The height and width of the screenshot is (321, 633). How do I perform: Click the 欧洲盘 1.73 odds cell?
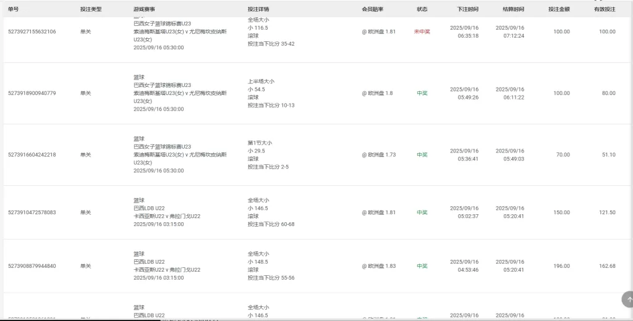click(379, 155)
